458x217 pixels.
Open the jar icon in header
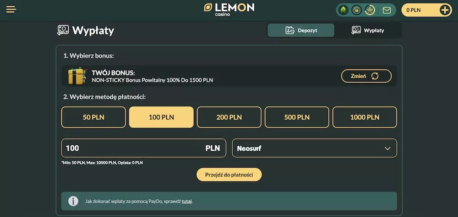(356, 10)
